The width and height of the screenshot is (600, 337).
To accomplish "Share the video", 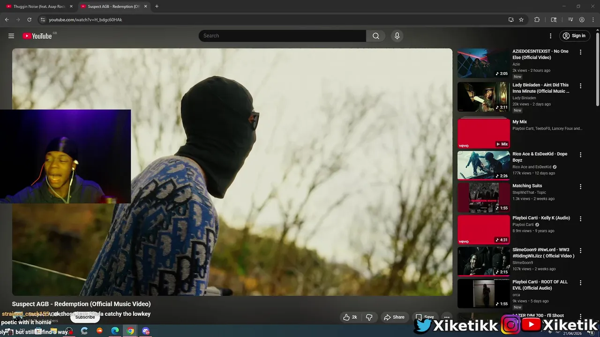I will (x=394, y=317).
